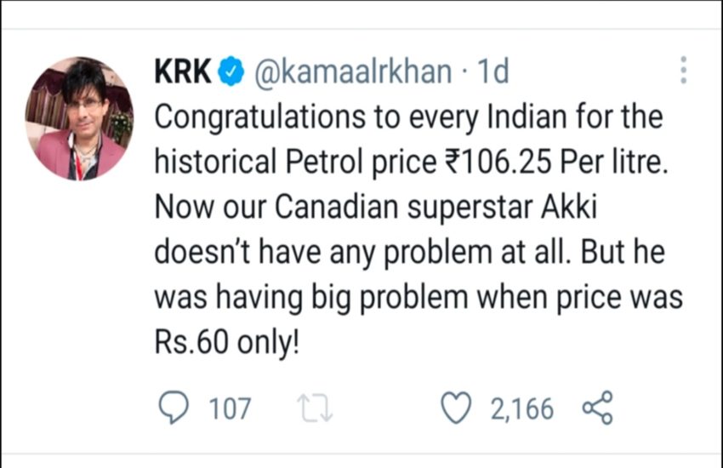Click the reply speech bubble icon
Image resolution: width=723 pixels, height=468 pixels.
click(174, 409)
